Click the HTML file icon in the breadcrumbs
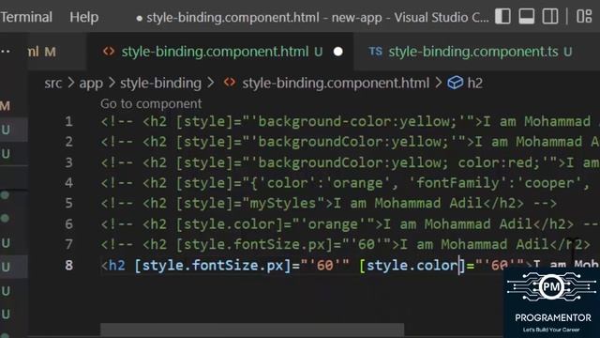 (x=230, y=83)
